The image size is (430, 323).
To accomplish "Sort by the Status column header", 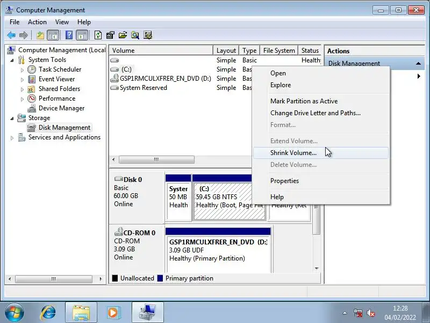I will tap(310, 51).
